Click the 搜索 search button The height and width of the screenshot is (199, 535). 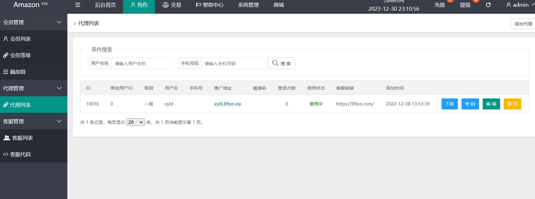pyautogui.click(x=281, y=63)
